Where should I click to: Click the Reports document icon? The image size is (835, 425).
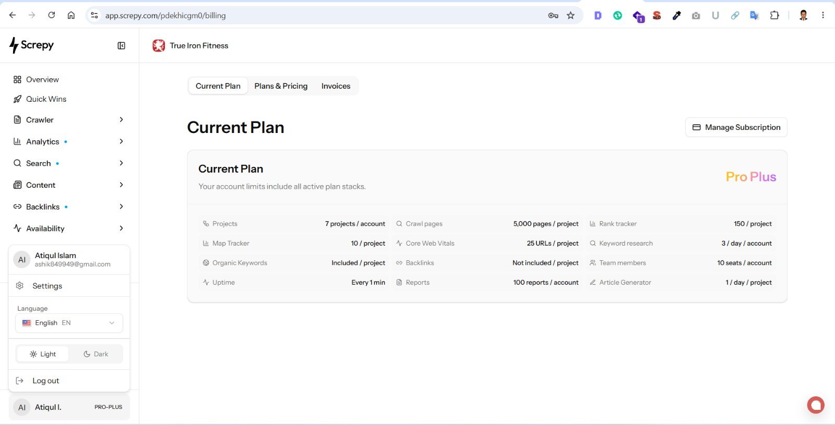[399, 283]
